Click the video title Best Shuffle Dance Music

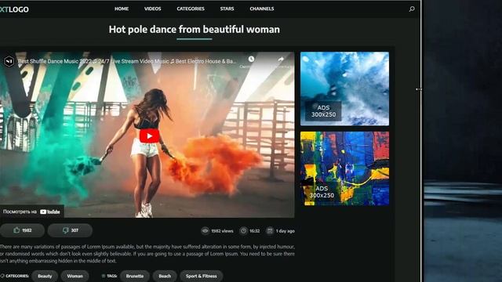[127, 61]
